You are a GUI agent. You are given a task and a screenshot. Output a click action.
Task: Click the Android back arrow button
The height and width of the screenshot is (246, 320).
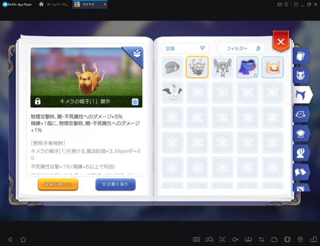(x=10, y=240)
